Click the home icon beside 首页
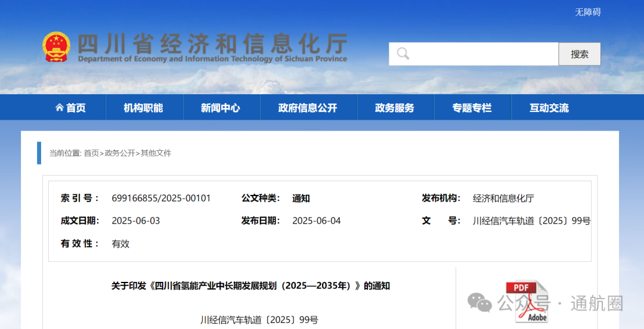Screen dimensions: 644x329 coord(60,108)
